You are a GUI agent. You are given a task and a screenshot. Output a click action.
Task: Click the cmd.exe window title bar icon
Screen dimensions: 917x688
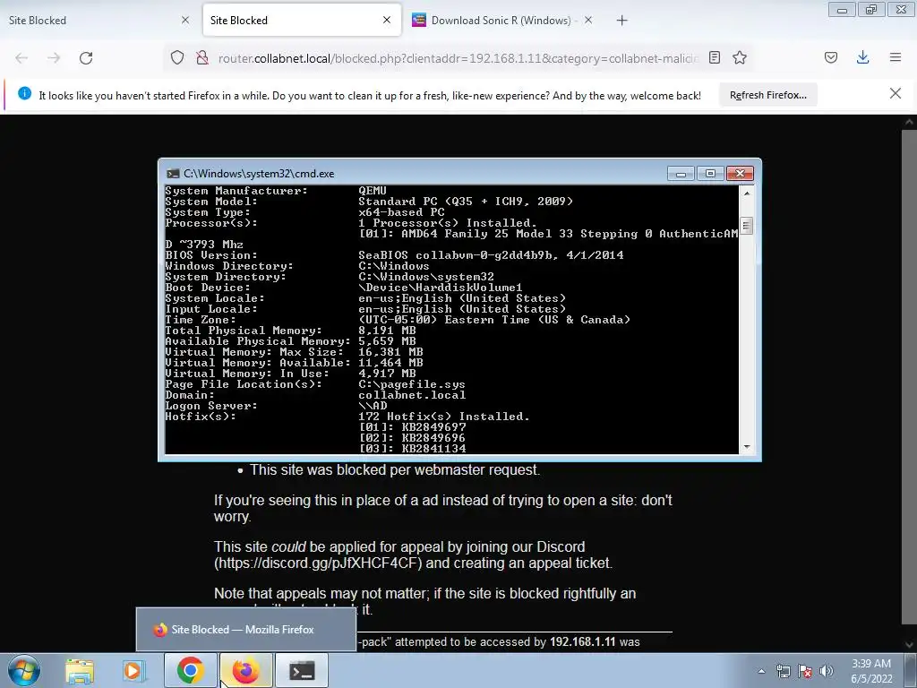click(x=173, y=174)
